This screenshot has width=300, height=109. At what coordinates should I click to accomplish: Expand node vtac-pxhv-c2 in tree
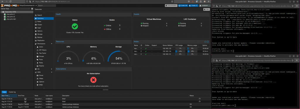[4, 17]
